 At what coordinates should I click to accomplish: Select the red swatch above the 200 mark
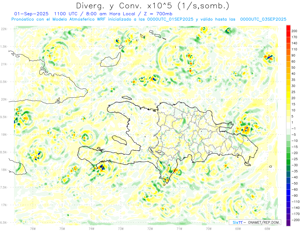(x=288, y=28)
